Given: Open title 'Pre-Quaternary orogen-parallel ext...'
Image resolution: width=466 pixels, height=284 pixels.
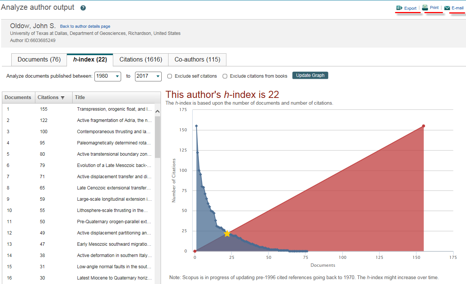Looking at the screenshot, I should click(x=114, y=222).
